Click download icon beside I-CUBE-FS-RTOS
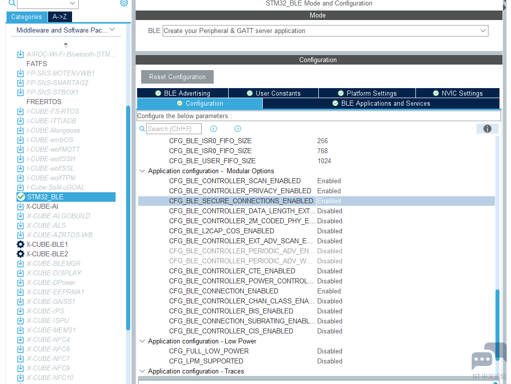Screen dimensions: 511x384 click(x=20, y=111)
